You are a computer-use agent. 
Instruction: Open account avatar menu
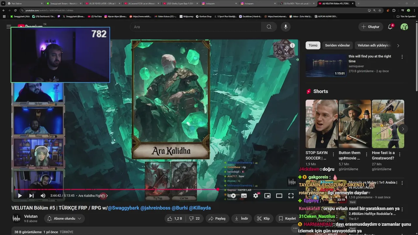coord(404,27)
